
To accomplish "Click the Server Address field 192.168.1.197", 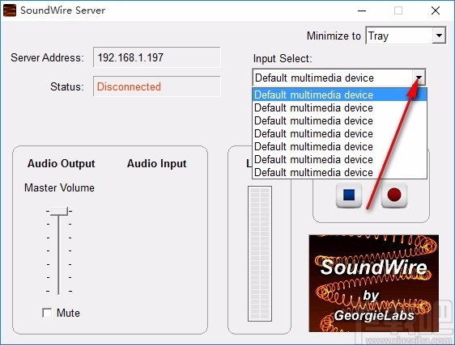I will 157,57.
